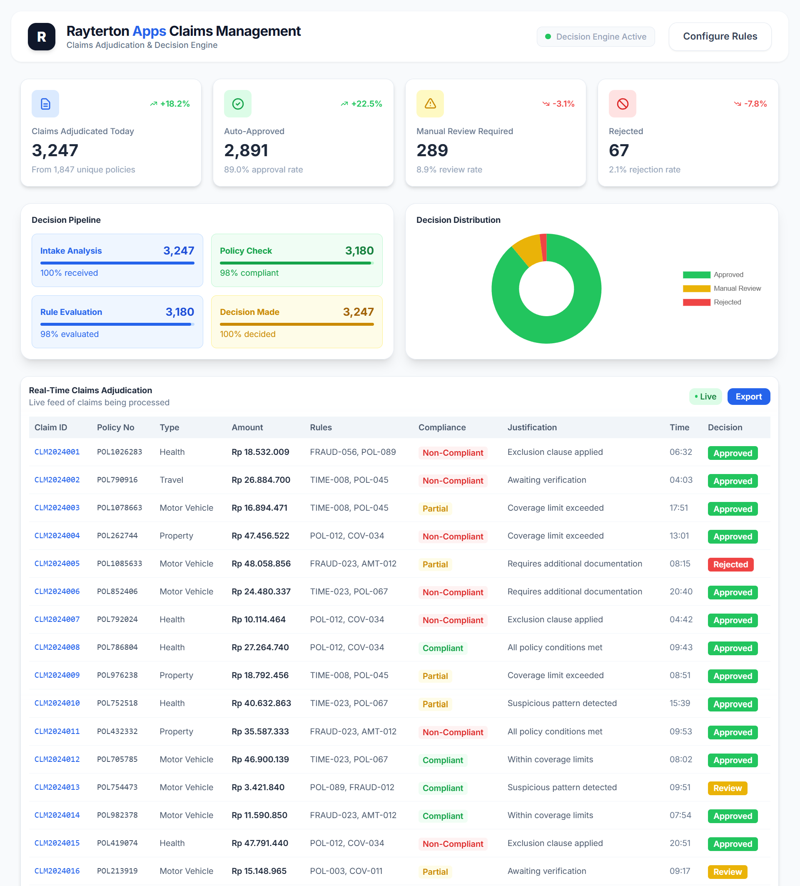
Task: Export the claims table
Action: click(x=748, y=397)
